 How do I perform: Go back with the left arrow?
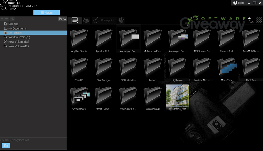point(2,19)
